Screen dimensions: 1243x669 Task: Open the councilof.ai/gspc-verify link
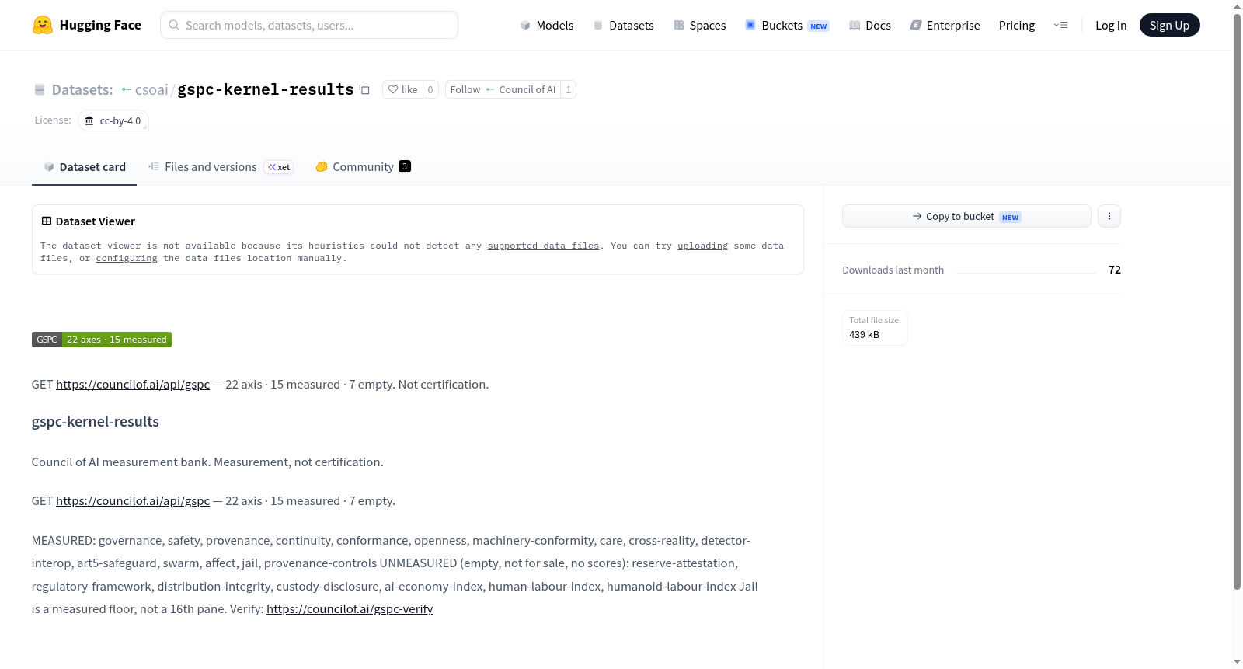pyautogui.click(x=350, y=609)
